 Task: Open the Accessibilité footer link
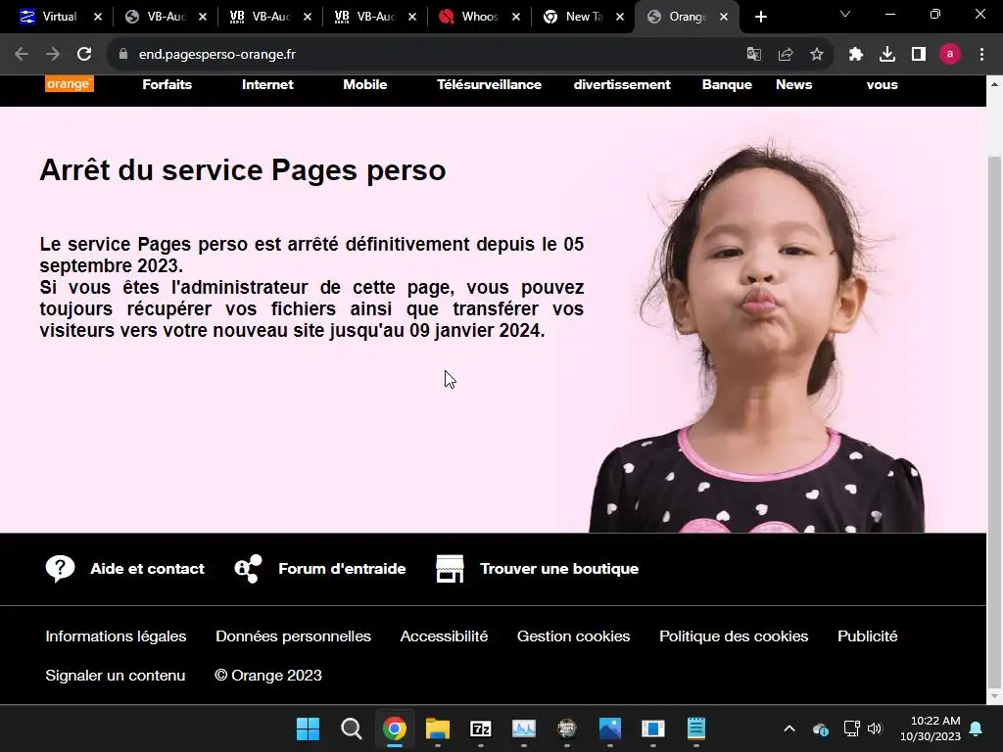point(444,636)
